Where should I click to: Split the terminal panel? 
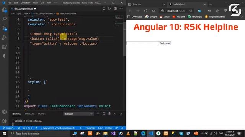(x=104, y=113)
